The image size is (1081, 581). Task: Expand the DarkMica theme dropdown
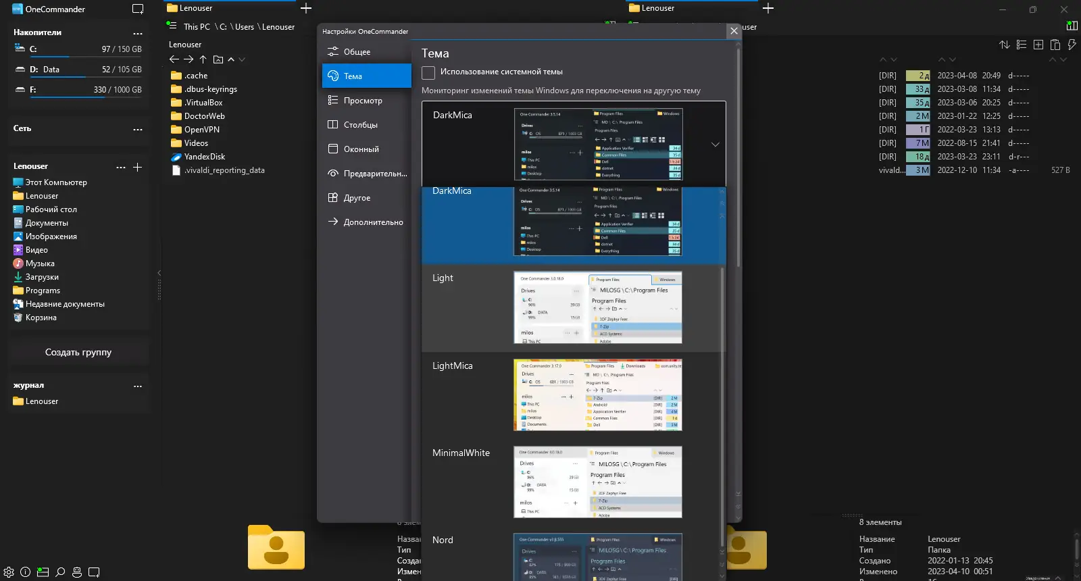click(715, 145)
